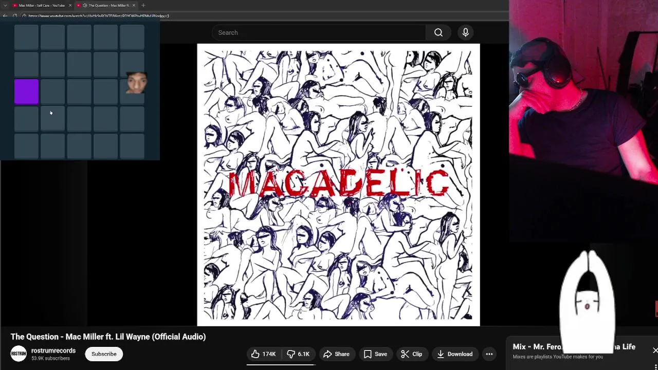Click '53.9K subscribers' text
This screenshot has height=370, width=658.
tap(50, 359)
